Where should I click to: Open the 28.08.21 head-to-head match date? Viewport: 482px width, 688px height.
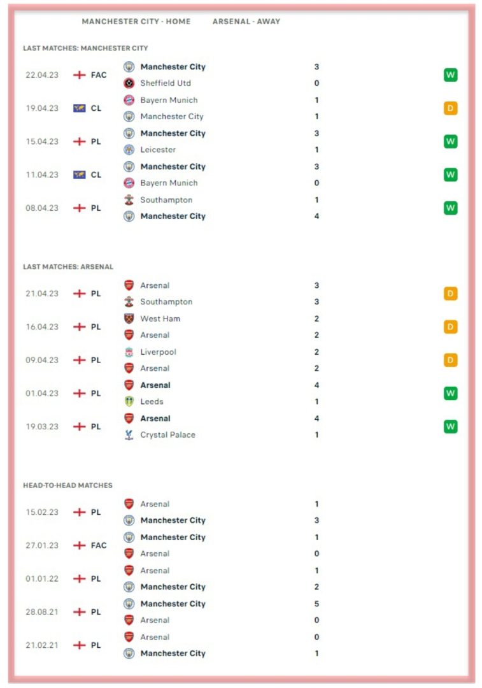tap(42, 612)
